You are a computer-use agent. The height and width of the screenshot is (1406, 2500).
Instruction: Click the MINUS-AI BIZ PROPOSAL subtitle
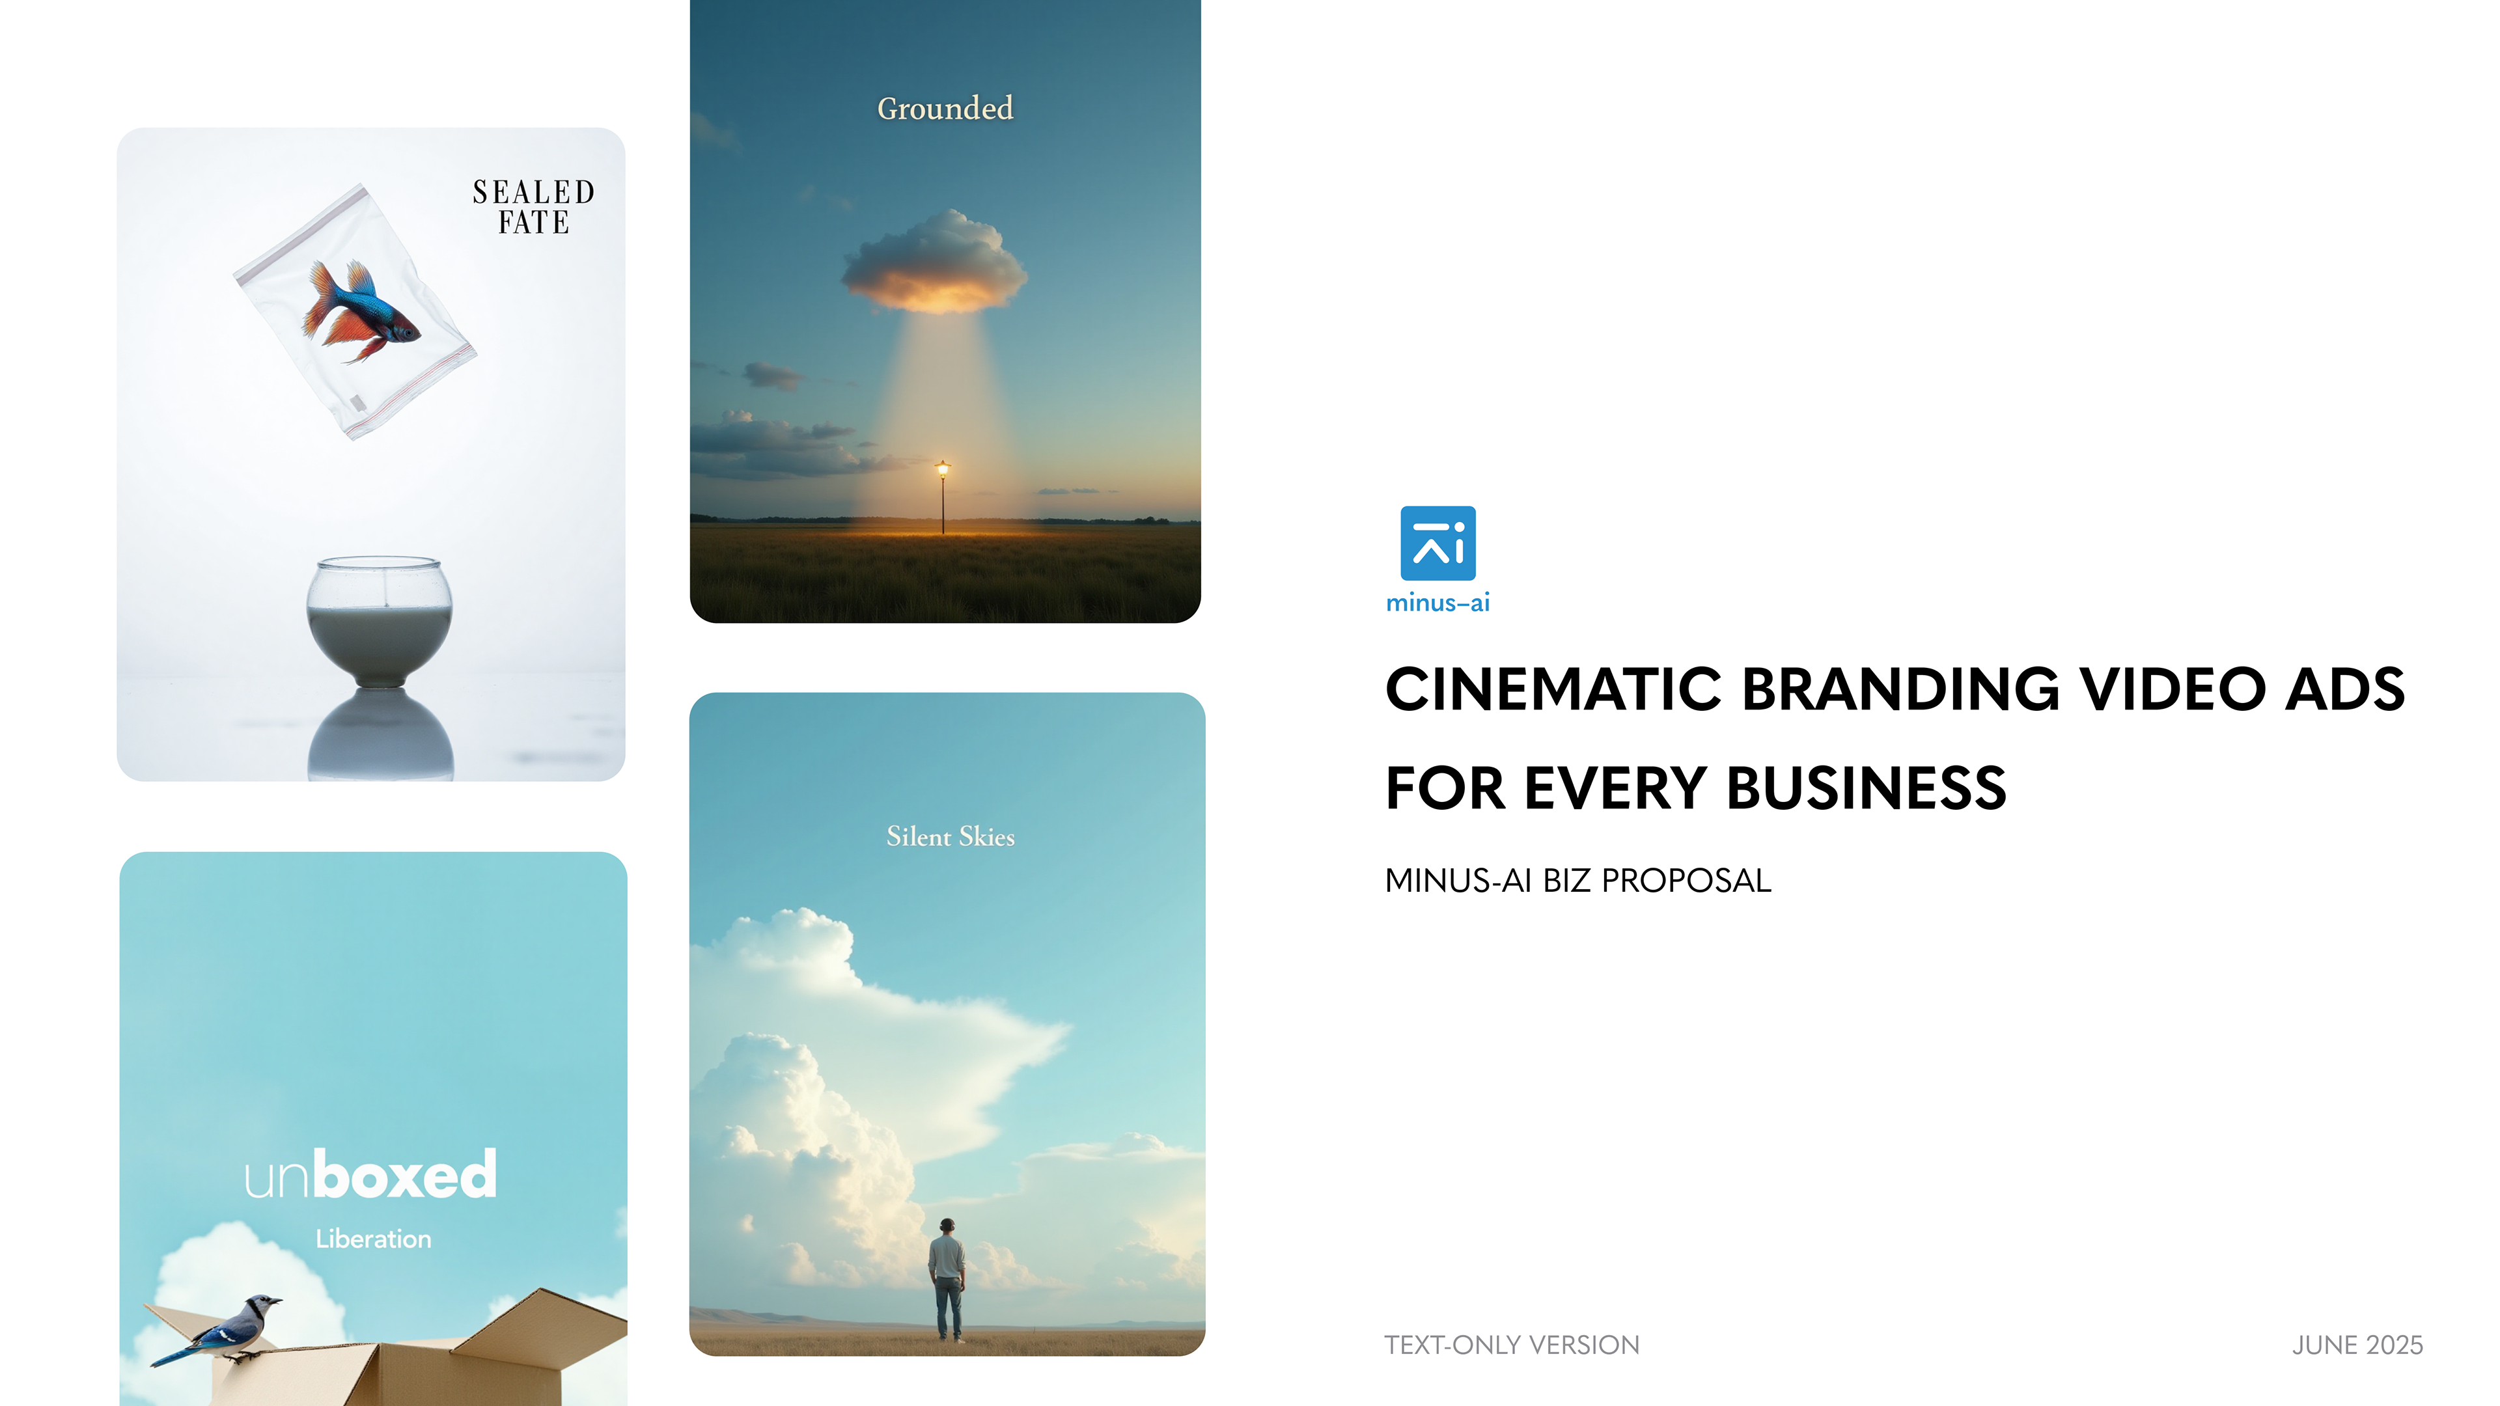(1577, 880)
